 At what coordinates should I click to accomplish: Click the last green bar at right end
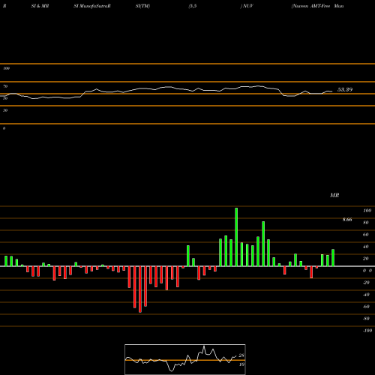[333, 258]
